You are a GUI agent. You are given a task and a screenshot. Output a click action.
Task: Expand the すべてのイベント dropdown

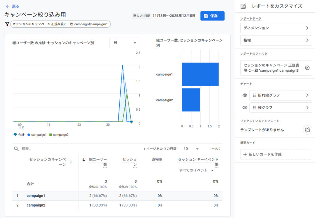pyautogui.click(x=197, y=170)
